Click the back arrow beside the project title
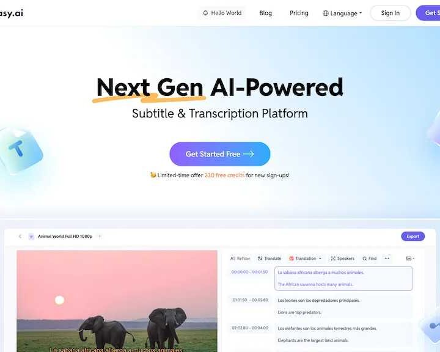The image size is (440, 352). click(20, 237)
